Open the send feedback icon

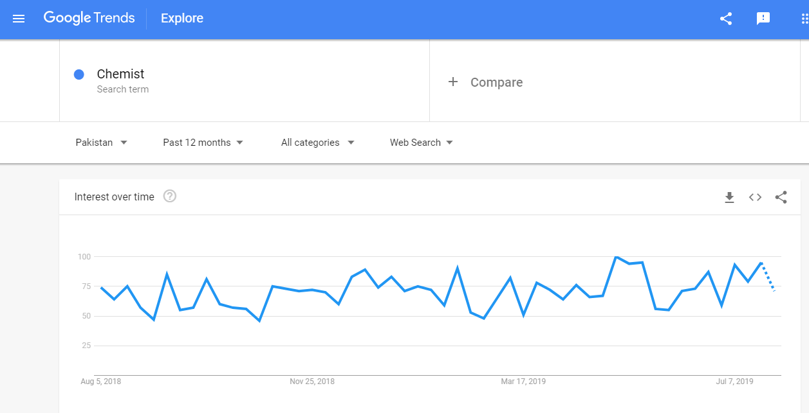click(763, 19)
